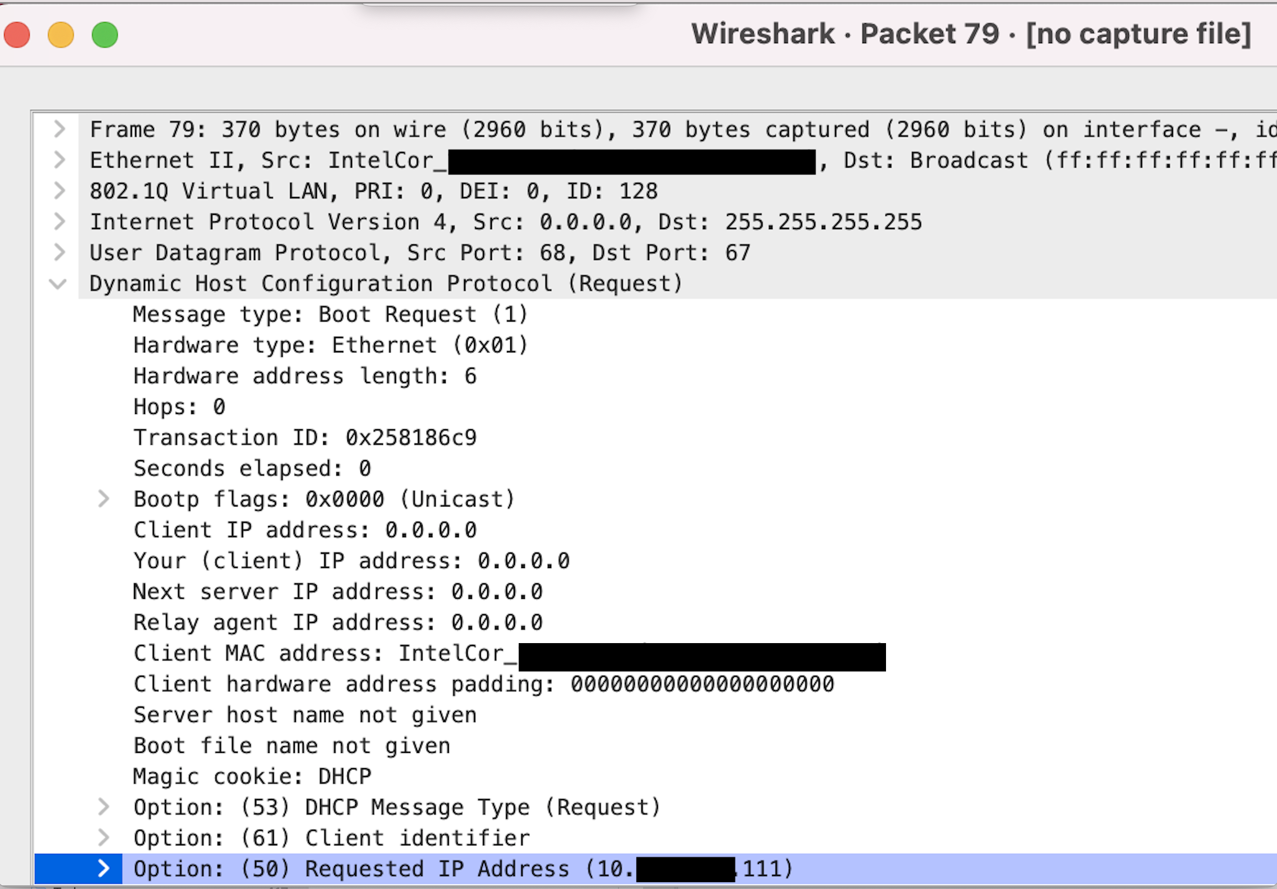Select the Transaction ID field
Viewport: 1277px width, 889px height.
click(x=305, y=437)
